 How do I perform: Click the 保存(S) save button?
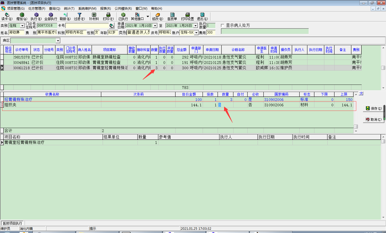(x=374, y=108)
